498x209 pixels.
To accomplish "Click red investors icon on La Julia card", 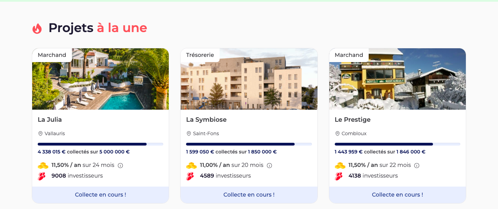I will (x=41, y=176).
